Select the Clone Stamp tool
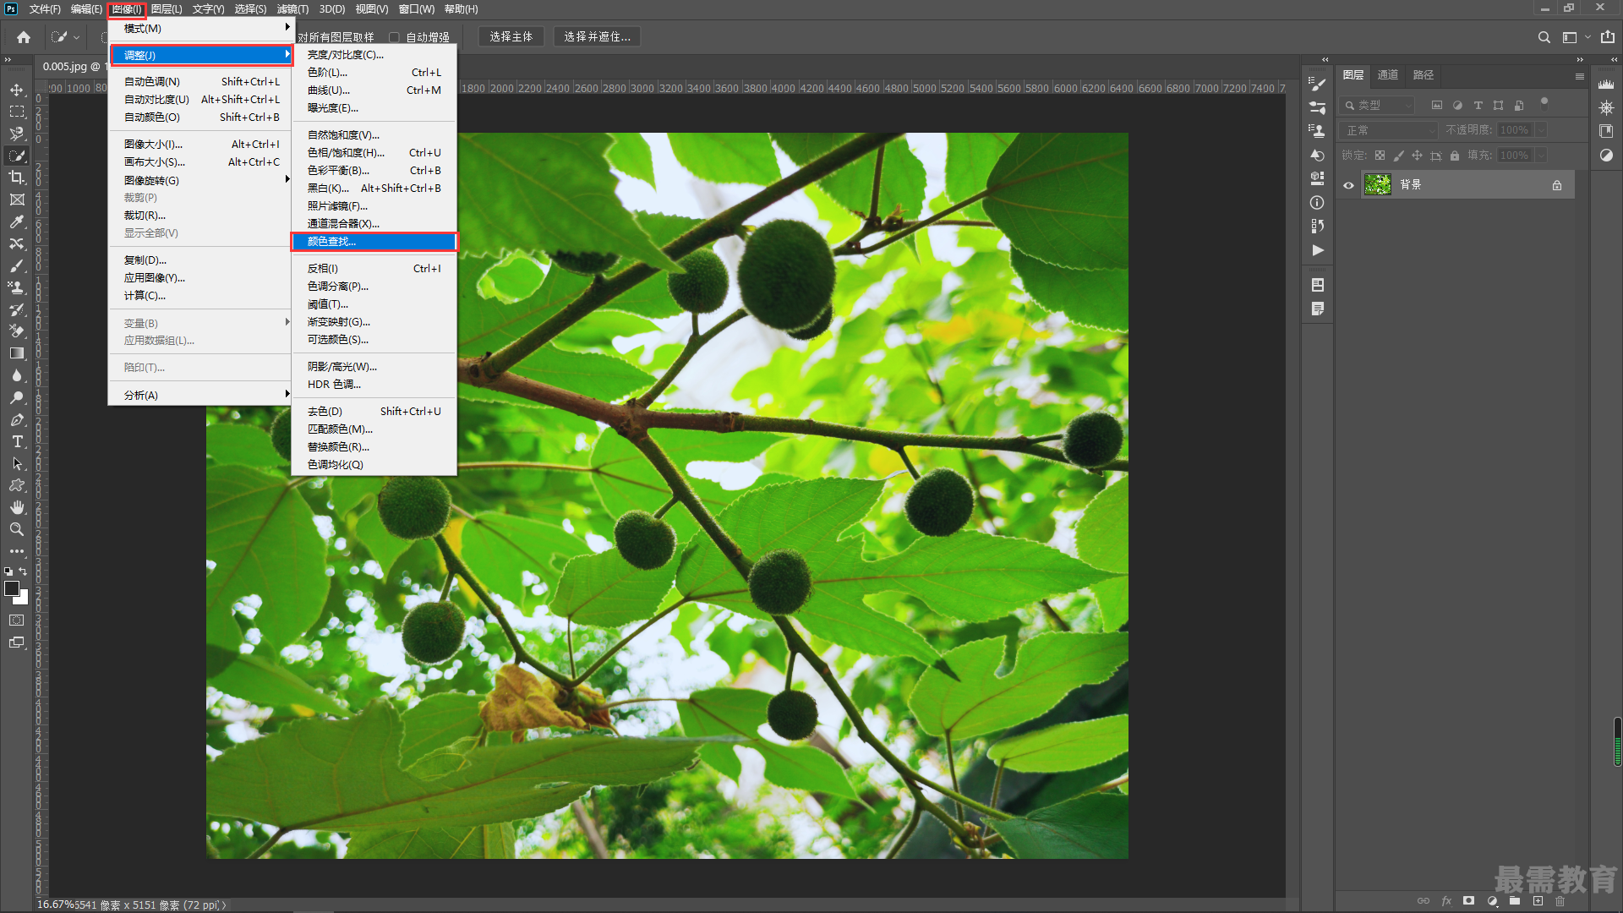 17,287
